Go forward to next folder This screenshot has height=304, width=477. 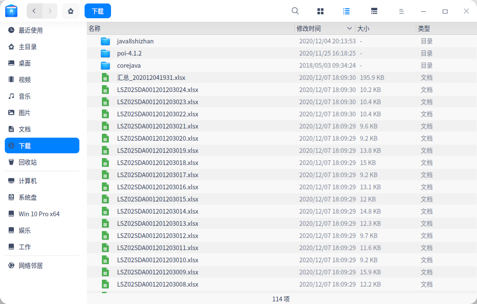point(49,11)
